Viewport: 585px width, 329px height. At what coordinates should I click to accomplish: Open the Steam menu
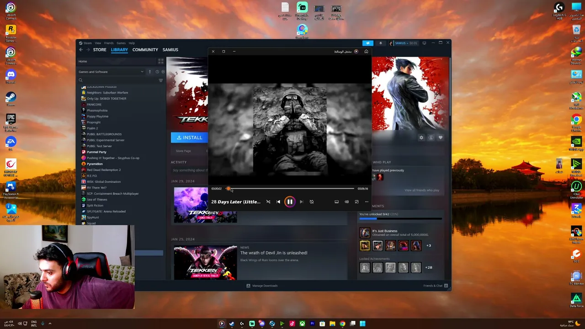pyautogui.click(x=87, y=43)
